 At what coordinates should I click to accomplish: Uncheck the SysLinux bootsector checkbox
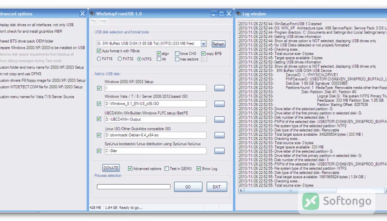coord(99,151)
